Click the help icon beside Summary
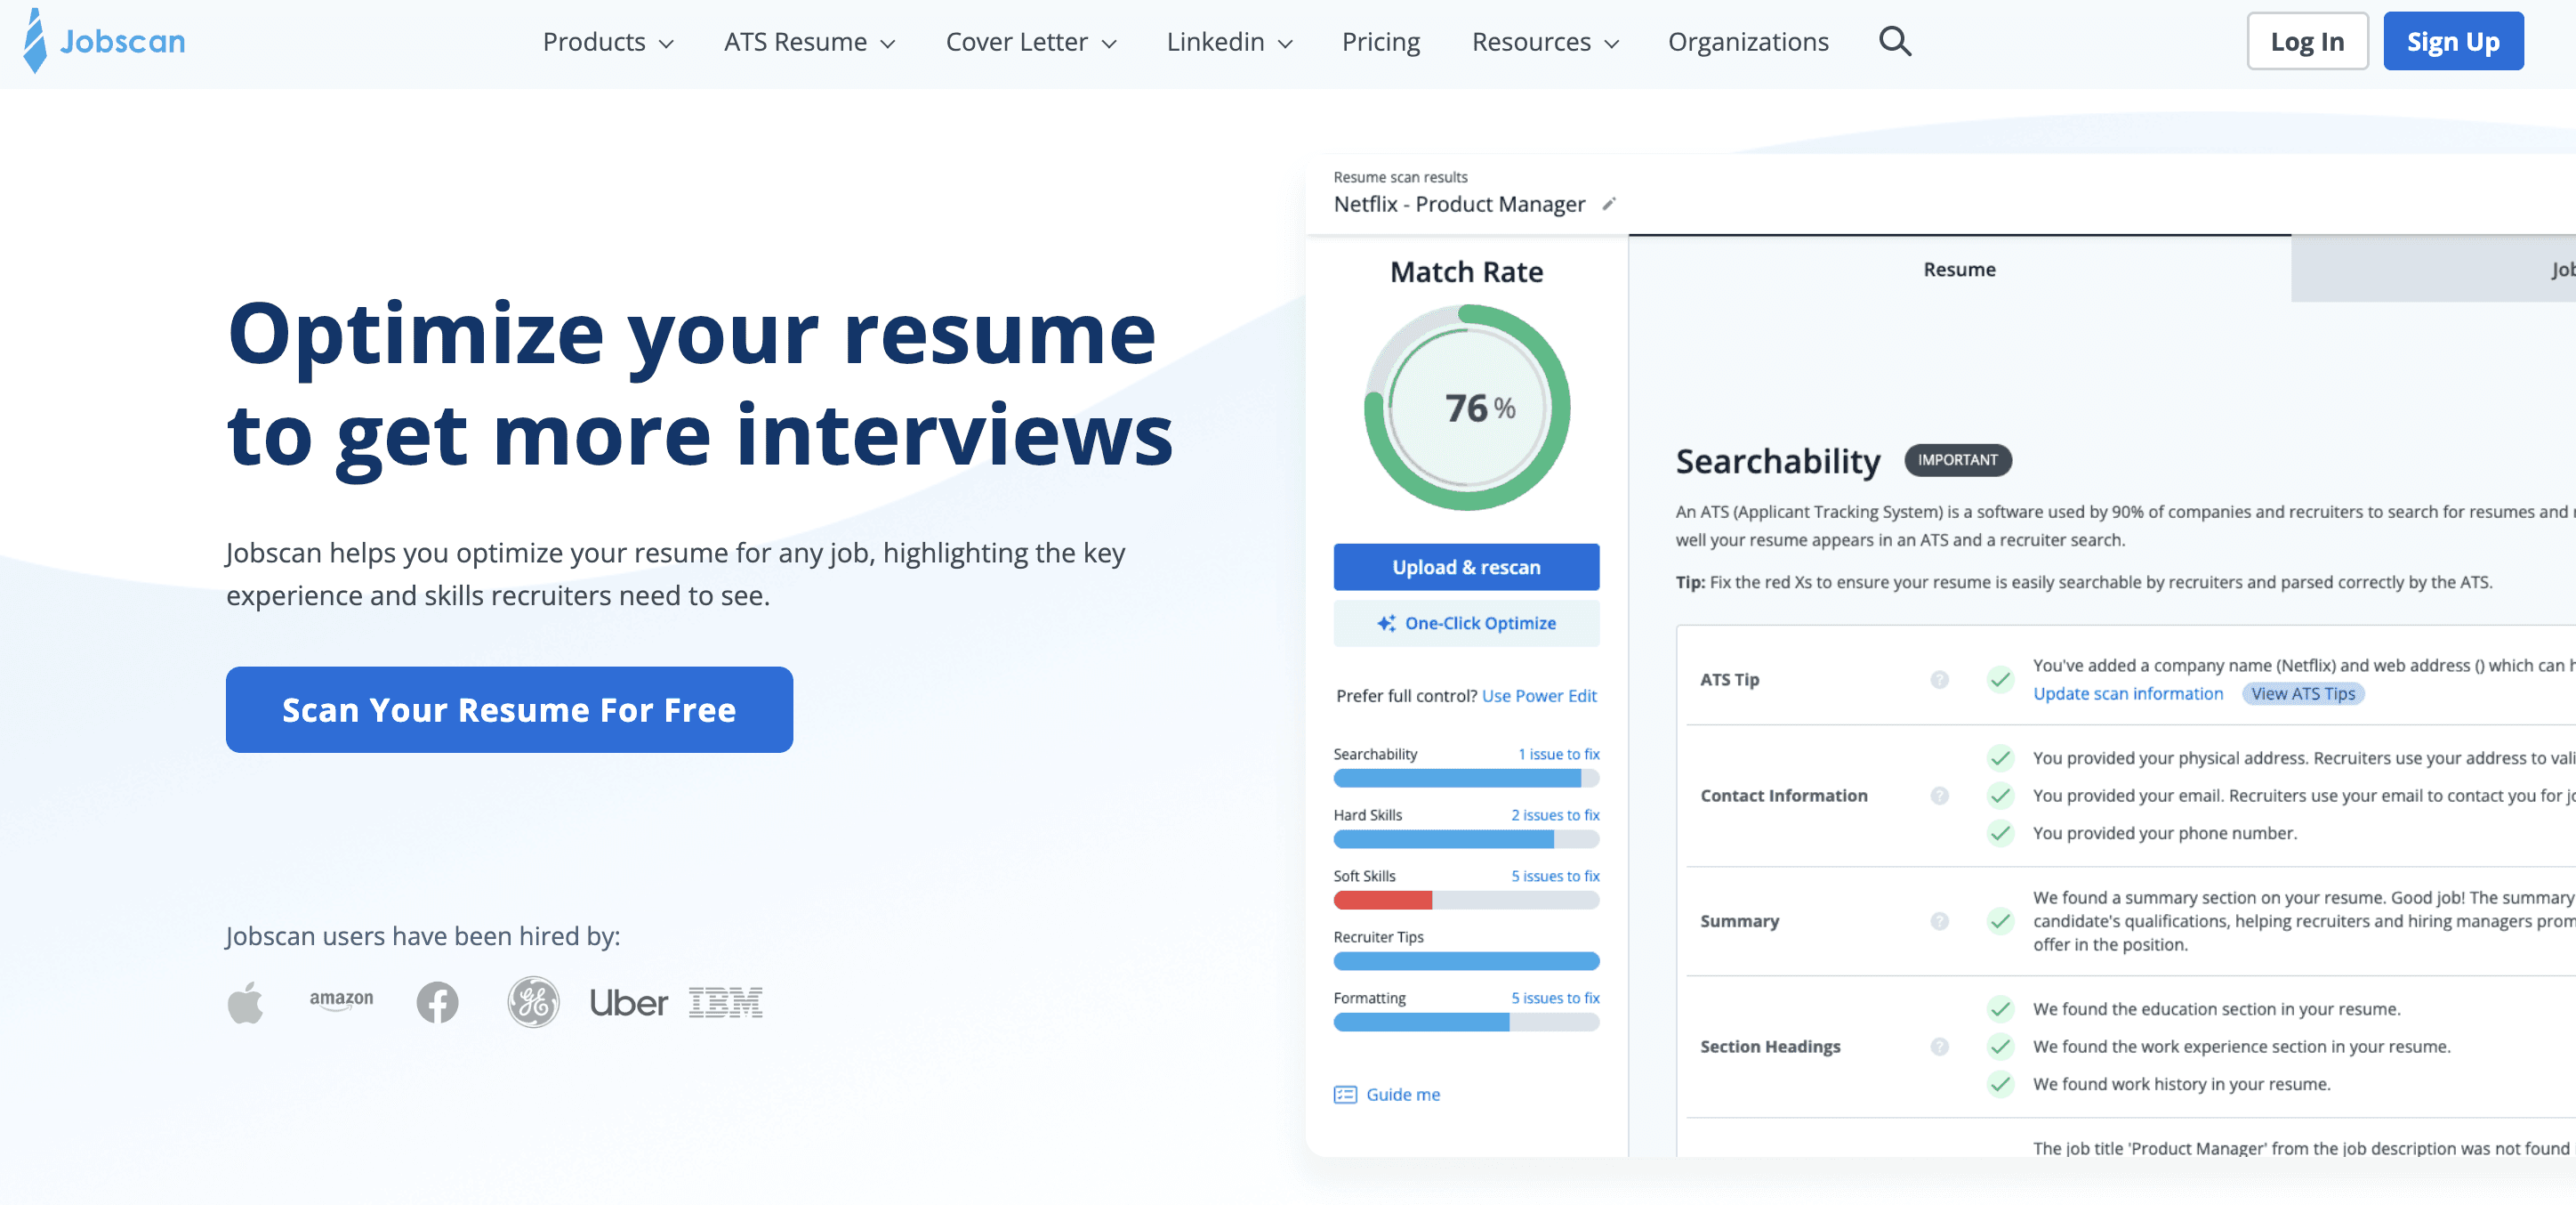 coord(1939,921)
